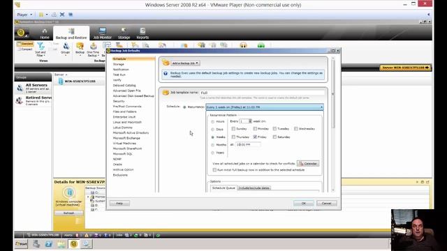Select Virtual Machines settings
The image size is (447, 251).
124,143
